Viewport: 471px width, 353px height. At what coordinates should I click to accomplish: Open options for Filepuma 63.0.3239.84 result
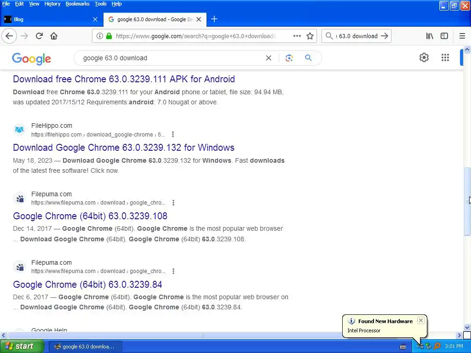pos(173,271)
